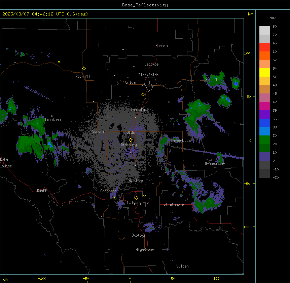Click the dBZ legend heading
Image resolution: width=290 pixels, height=283 pixels.
click(x=273, y=18)
